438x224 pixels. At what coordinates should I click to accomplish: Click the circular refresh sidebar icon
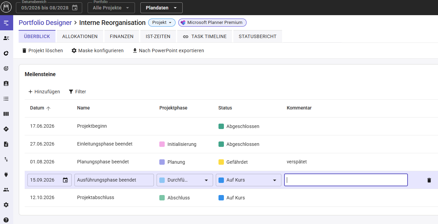(6, 53)
